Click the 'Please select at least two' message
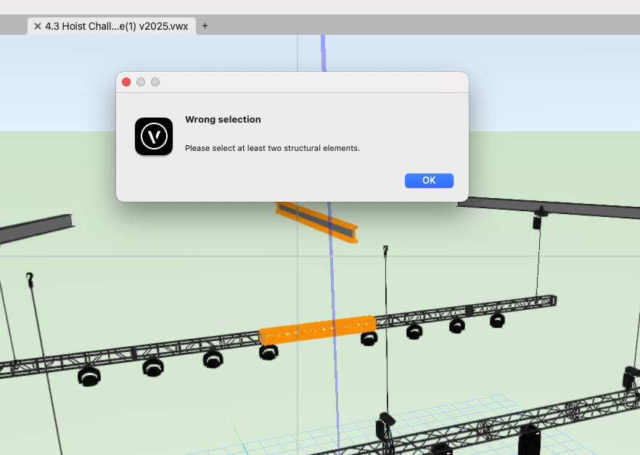 coord(272,148)
